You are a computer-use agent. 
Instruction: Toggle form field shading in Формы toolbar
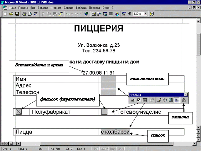[177, 100]
